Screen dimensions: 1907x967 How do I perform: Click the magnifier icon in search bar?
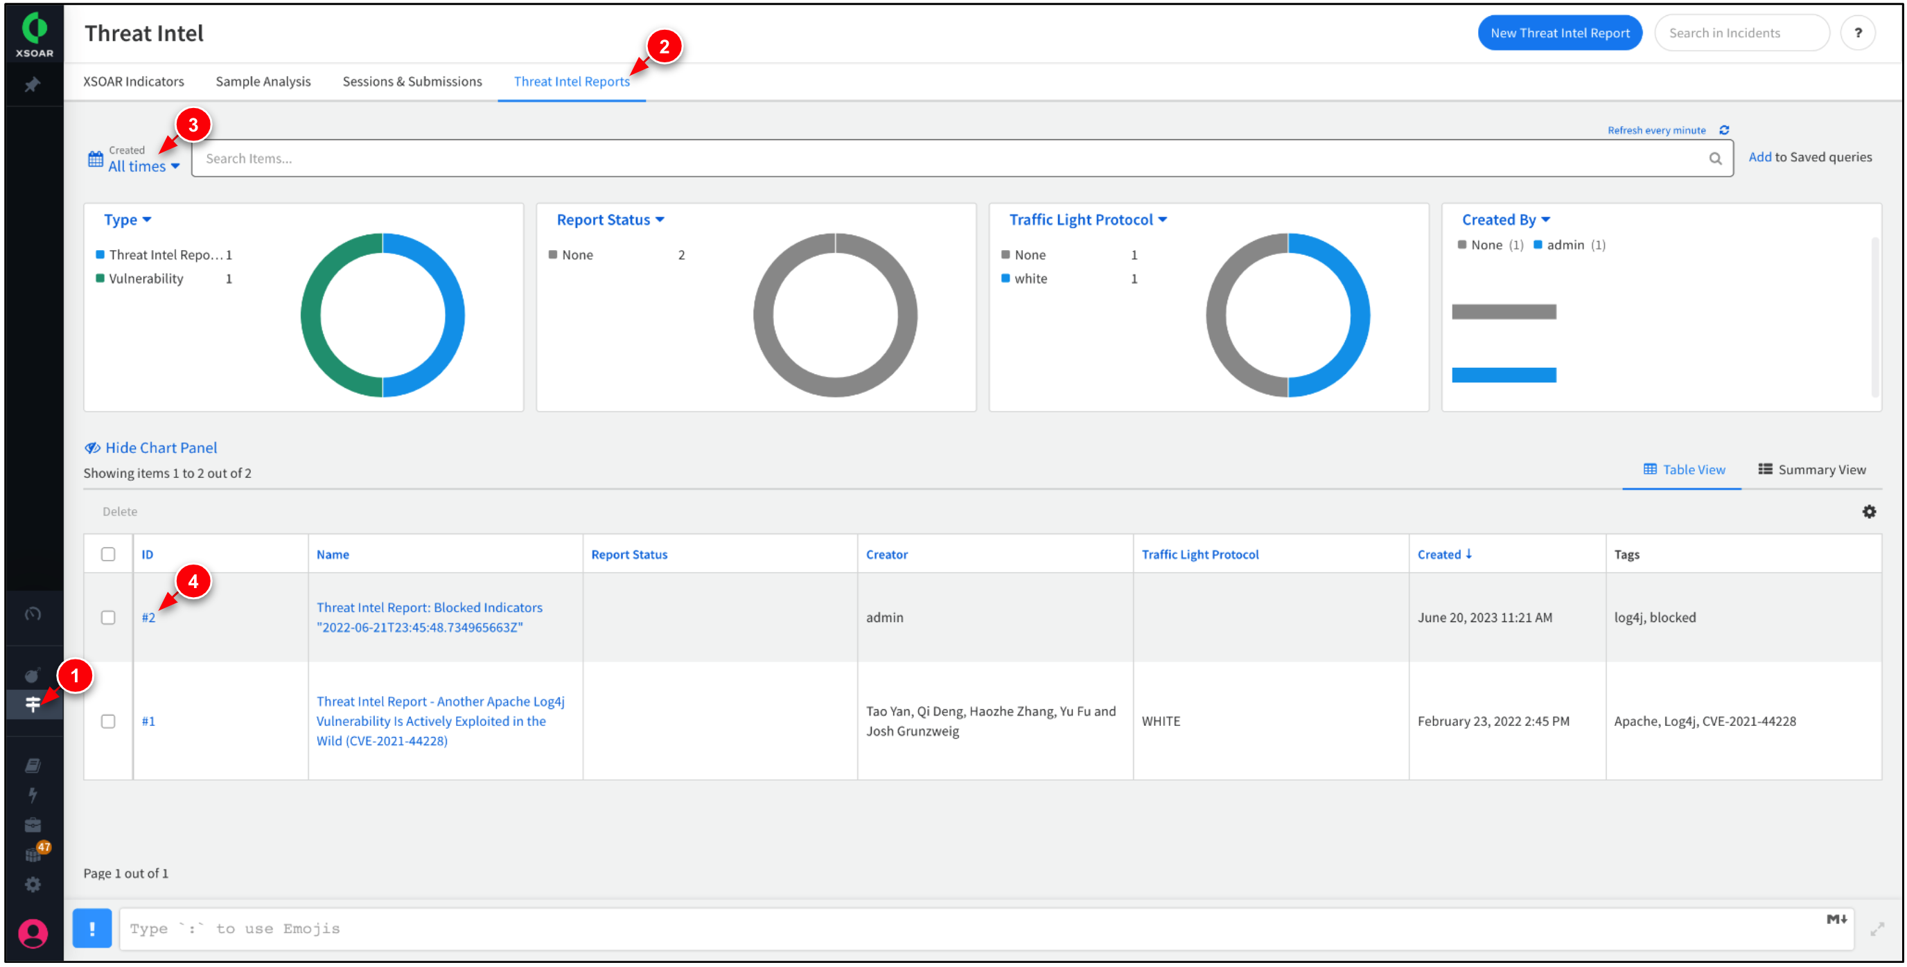[x=1714, y=159]
